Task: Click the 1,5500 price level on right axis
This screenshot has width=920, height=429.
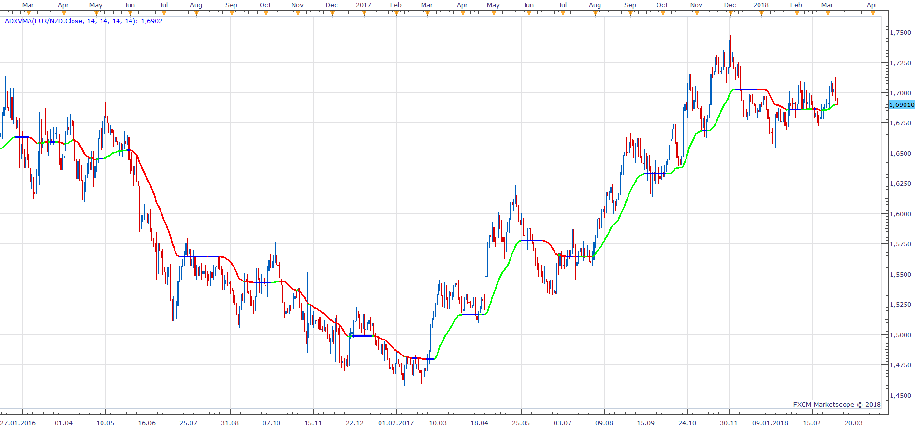Action: pyautogui.click(x=901, y=274)
